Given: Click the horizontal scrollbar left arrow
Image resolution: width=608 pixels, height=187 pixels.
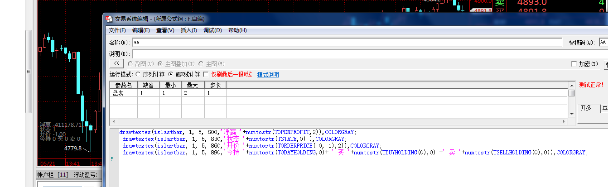Looking at the screenshot, I should click(113, 122).
